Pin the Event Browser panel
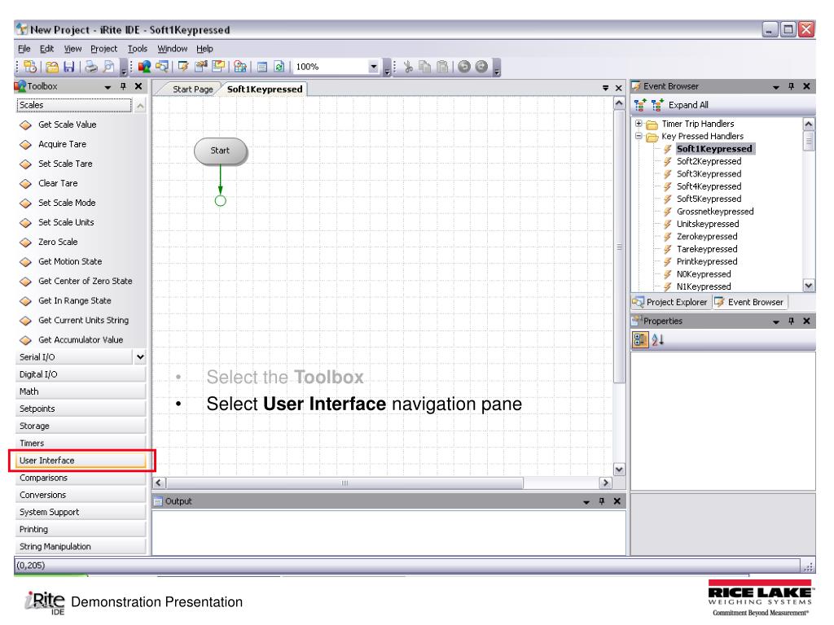The width and height of the screenshot is (834, 625). pyautogui.click(x=792, y=86)
